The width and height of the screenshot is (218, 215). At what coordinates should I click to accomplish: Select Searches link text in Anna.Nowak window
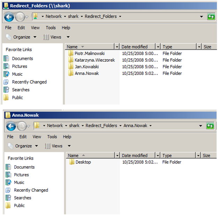(23, 198)
